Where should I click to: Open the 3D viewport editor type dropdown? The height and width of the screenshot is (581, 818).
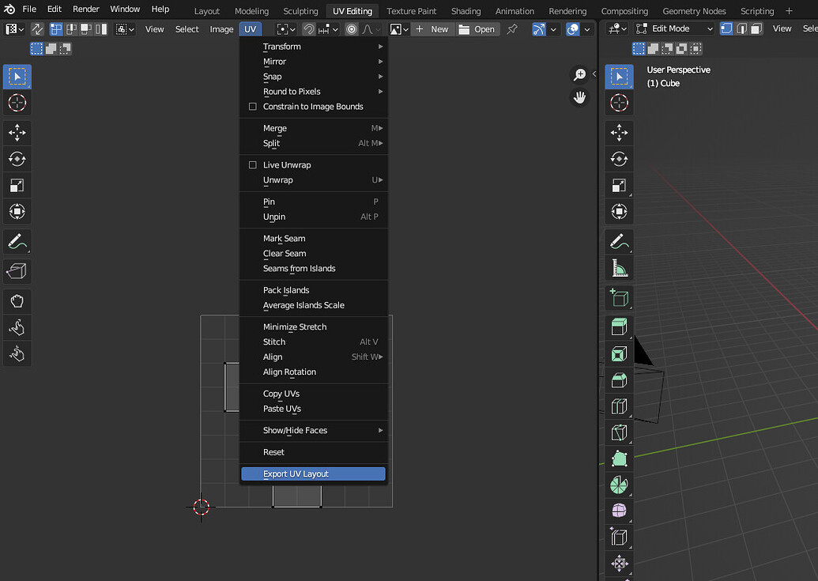click(x=617, y=28)
